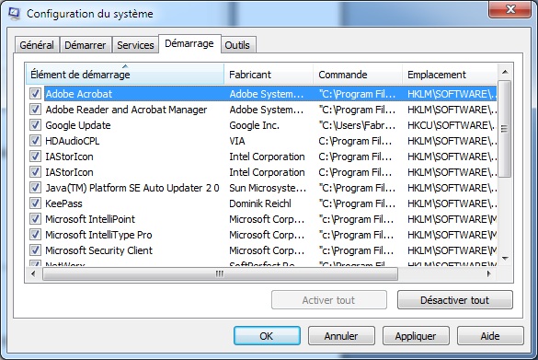Click the Désactiver tout button
Image resolution: width=538 pixels, height=360 pixels.
(455, 300)
